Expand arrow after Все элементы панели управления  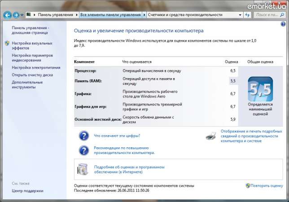coord(144,15)
